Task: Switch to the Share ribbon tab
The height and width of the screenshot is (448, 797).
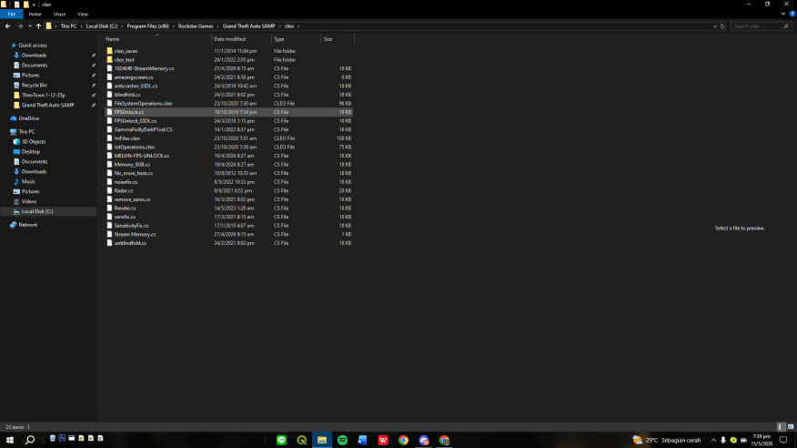Action: pos(59,15)
